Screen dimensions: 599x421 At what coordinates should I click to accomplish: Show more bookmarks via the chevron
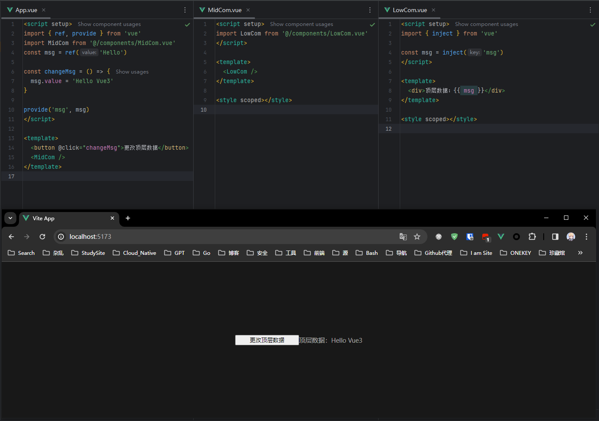pyautogui.click(x=580, y=253)
